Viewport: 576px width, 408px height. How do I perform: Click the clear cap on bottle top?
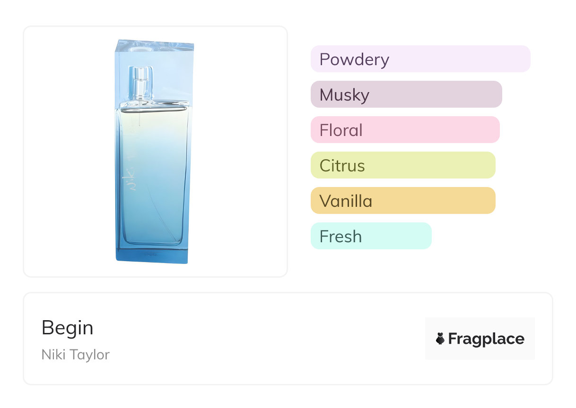[x=154, y=52]
